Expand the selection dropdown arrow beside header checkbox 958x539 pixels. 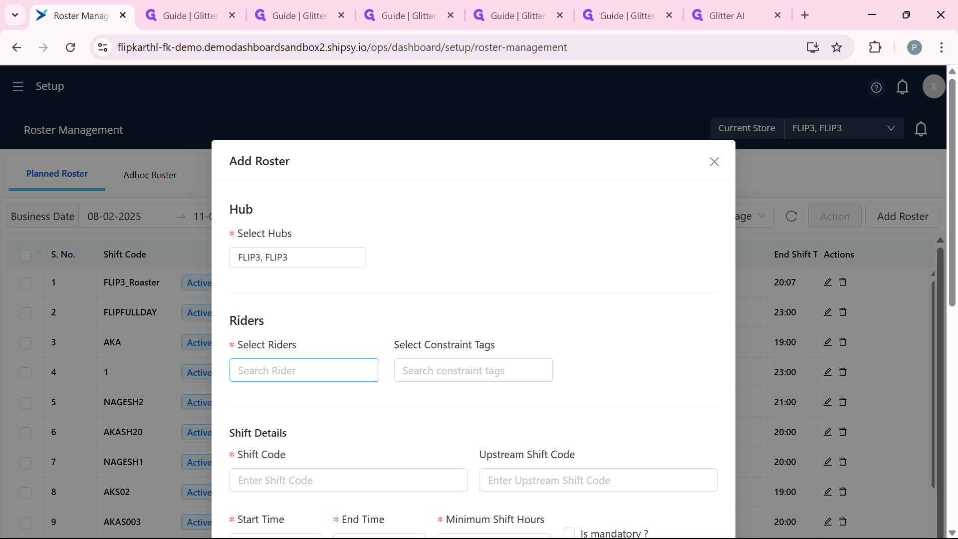38,252
